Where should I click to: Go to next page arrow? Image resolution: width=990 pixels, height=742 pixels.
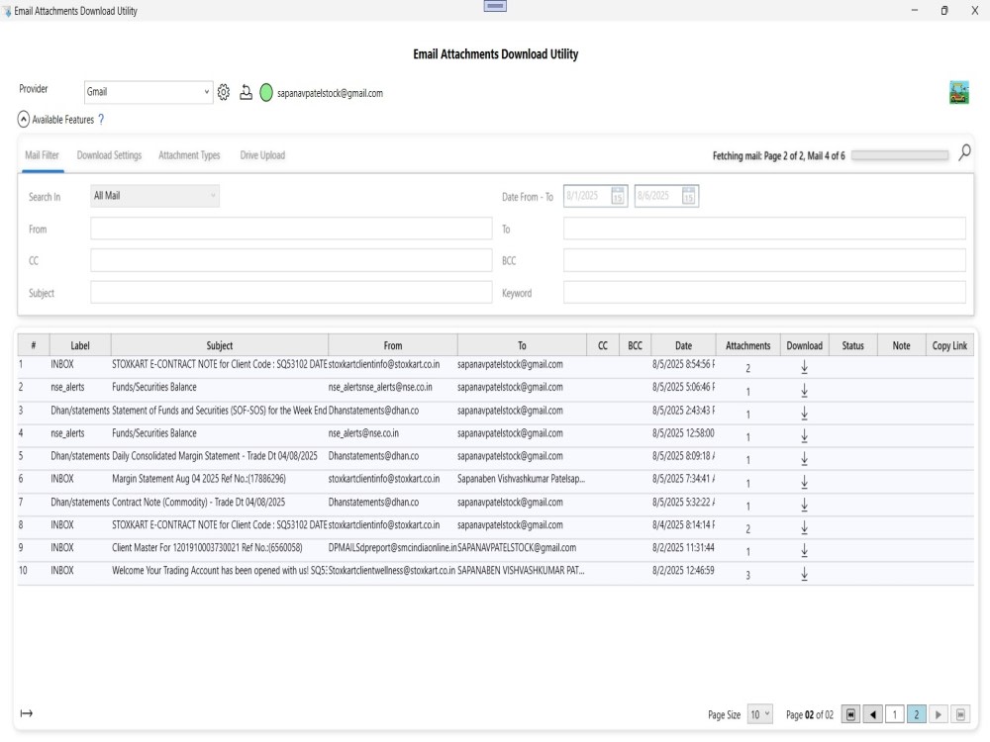(939, 714)
